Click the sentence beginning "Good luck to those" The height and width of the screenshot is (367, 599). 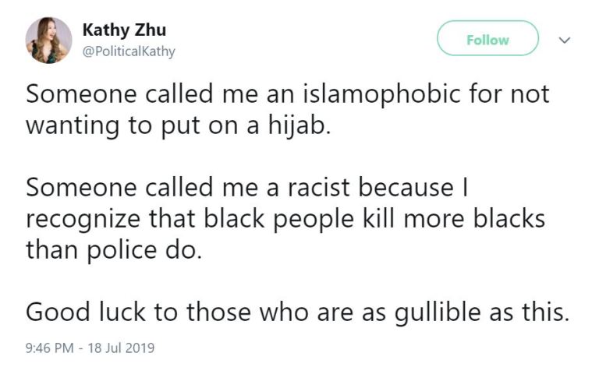pos(295,312)
